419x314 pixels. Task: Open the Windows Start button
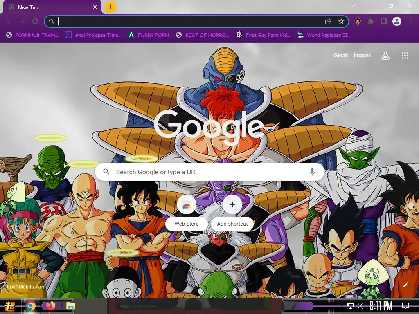[x=10, y=306]
